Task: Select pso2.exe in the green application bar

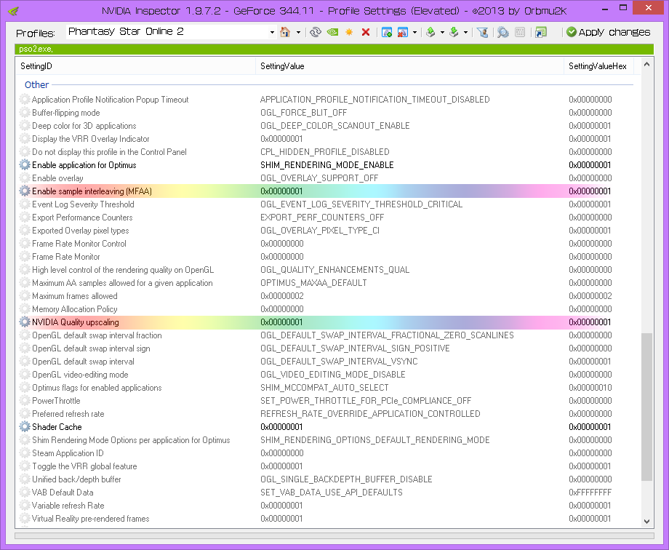Action: (36, 49)
